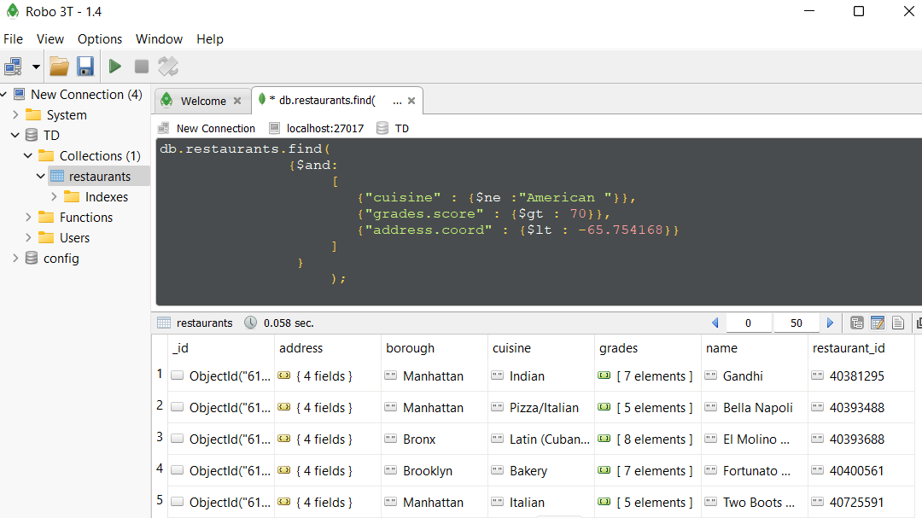The height and width of the screenshot is (518, 922).
Task: Click the save script diskette icon
Action: tap(85, 66)
